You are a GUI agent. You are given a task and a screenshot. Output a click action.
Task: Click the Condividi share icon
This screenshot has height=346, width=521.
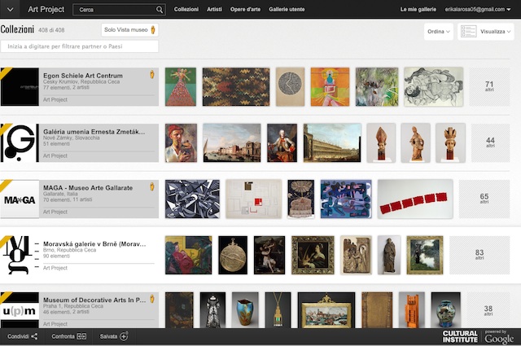34,336
